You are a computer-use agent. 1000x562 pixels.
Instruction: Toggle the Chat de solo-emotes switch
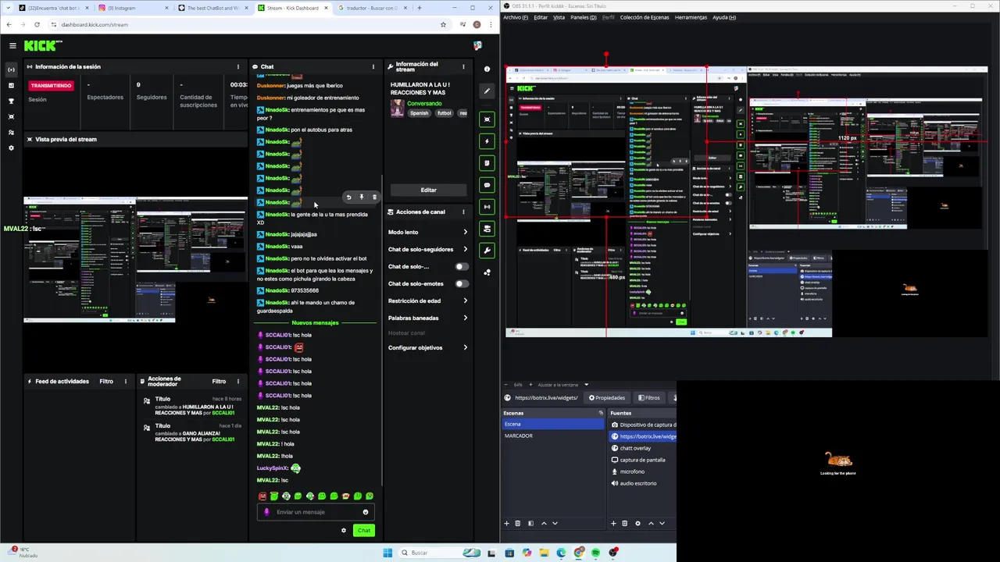coord(462,284)
